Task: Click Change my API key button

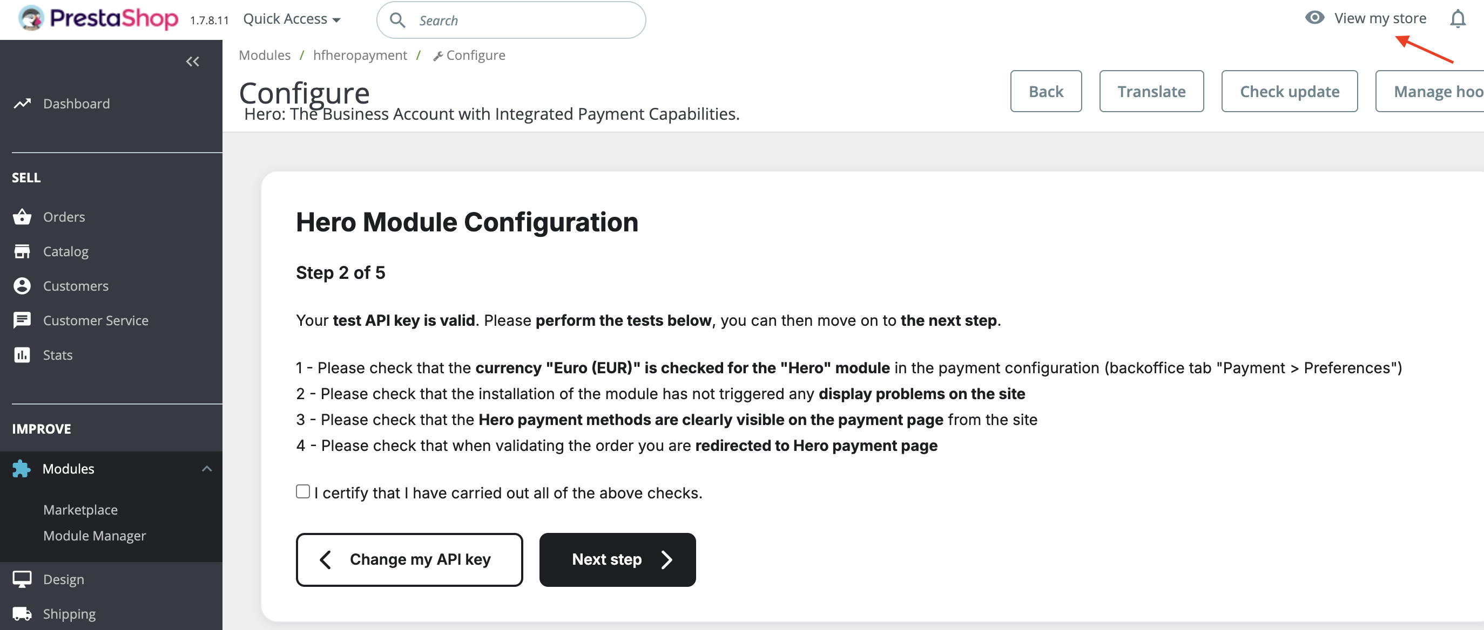Action: (409, 559)
